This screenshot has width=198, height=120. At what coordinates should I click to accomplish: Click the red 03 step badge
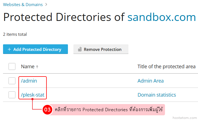pyautogui.click(x=47, y=110)
